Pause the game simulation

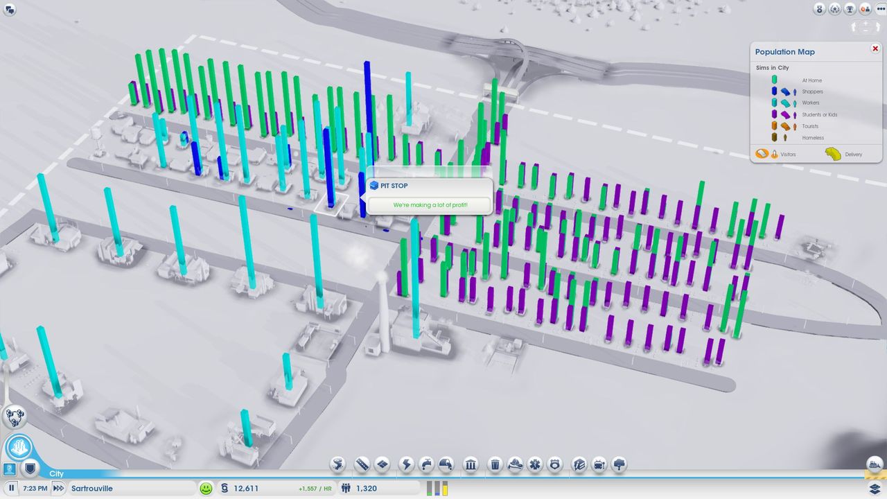[x=12, y=489]
